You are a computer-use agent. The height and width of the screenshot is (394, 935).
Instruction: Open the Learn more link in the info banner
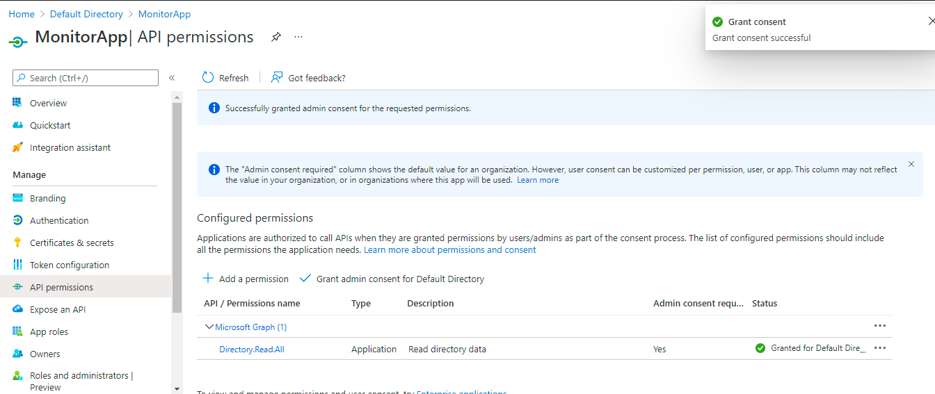coord(538,180)
